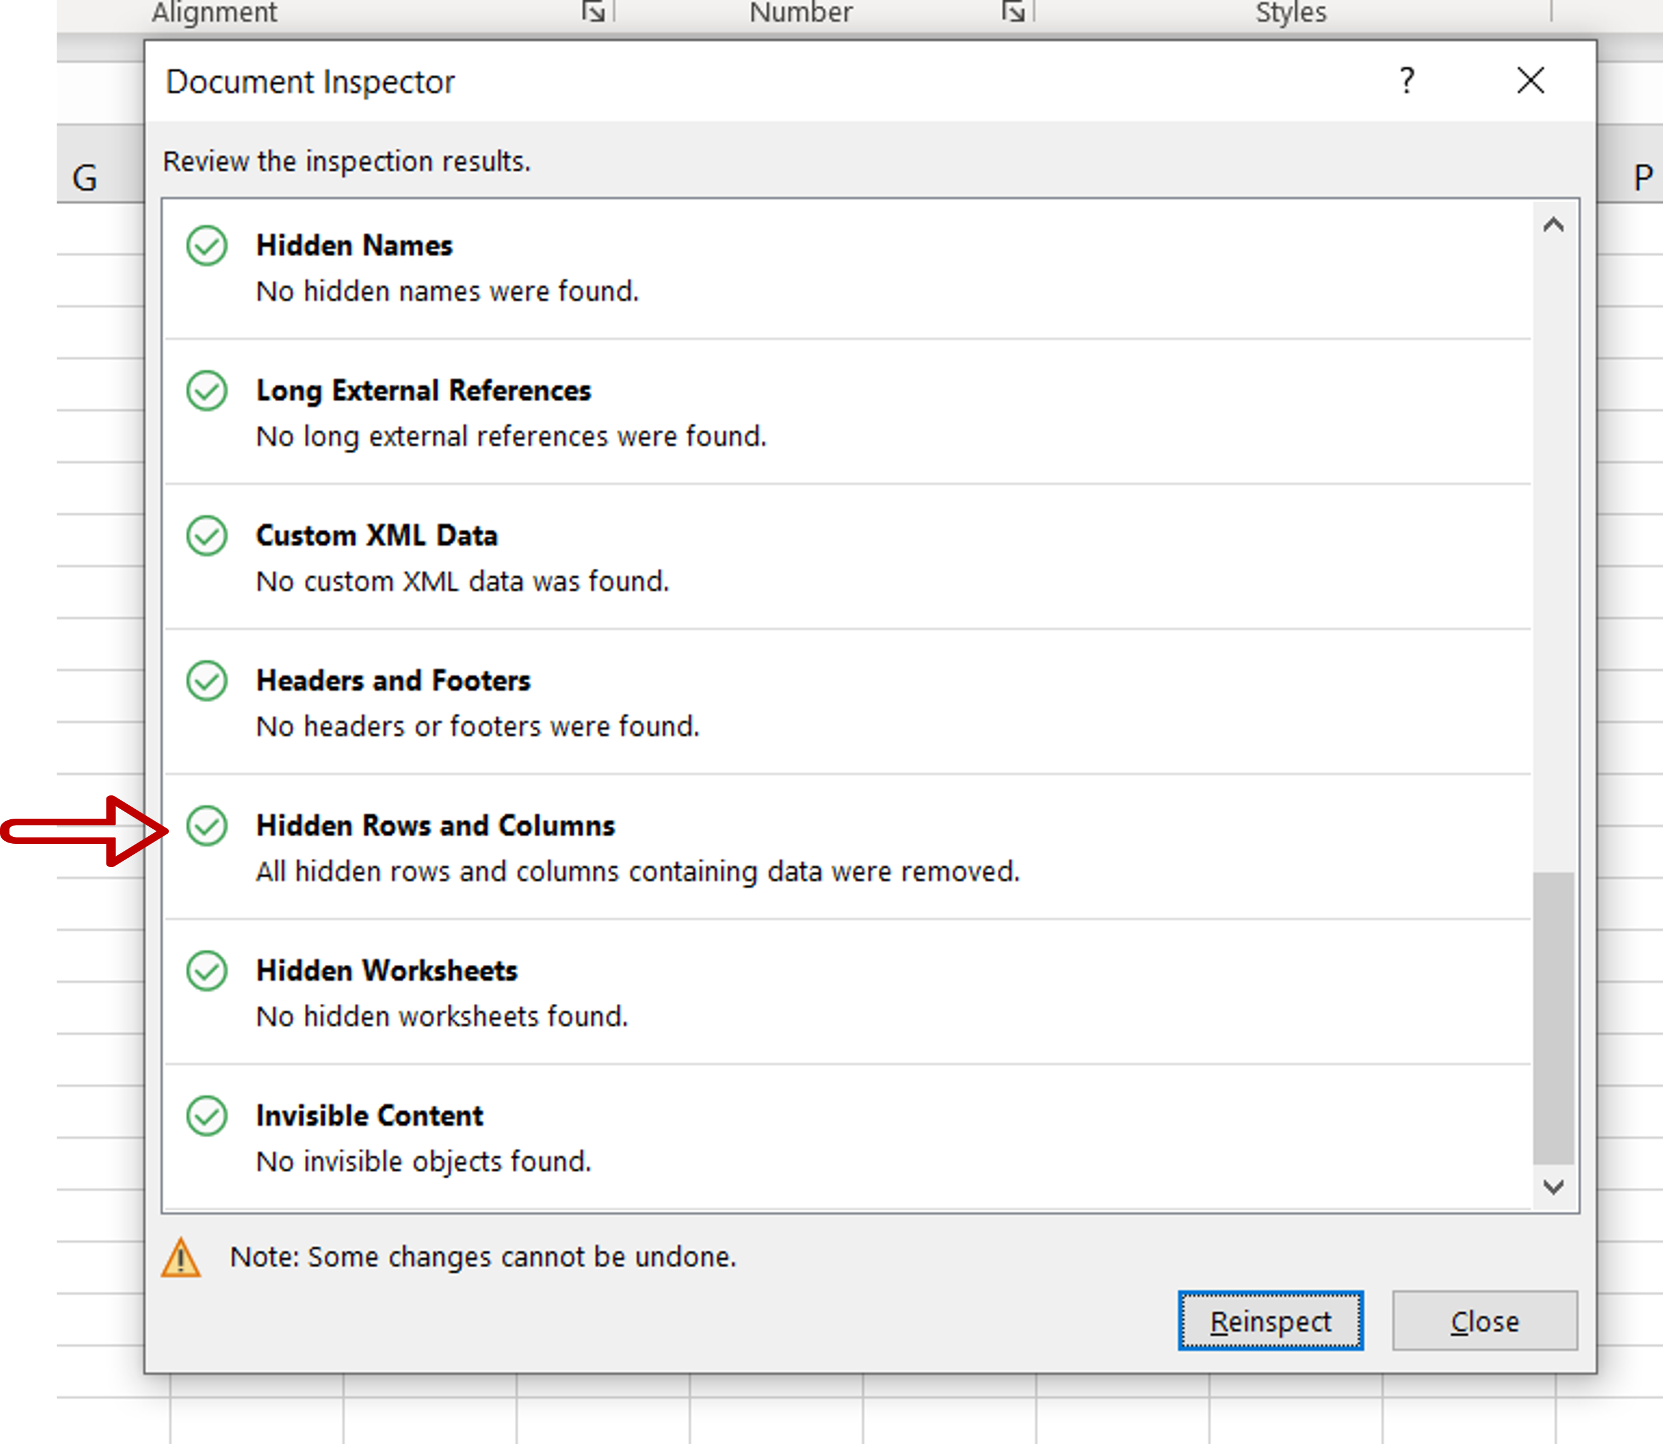The height and width of the screenshot is (1444, 1663).
Task: Click the Close button in Document Inspector
Action: tap(1485, 1321)
